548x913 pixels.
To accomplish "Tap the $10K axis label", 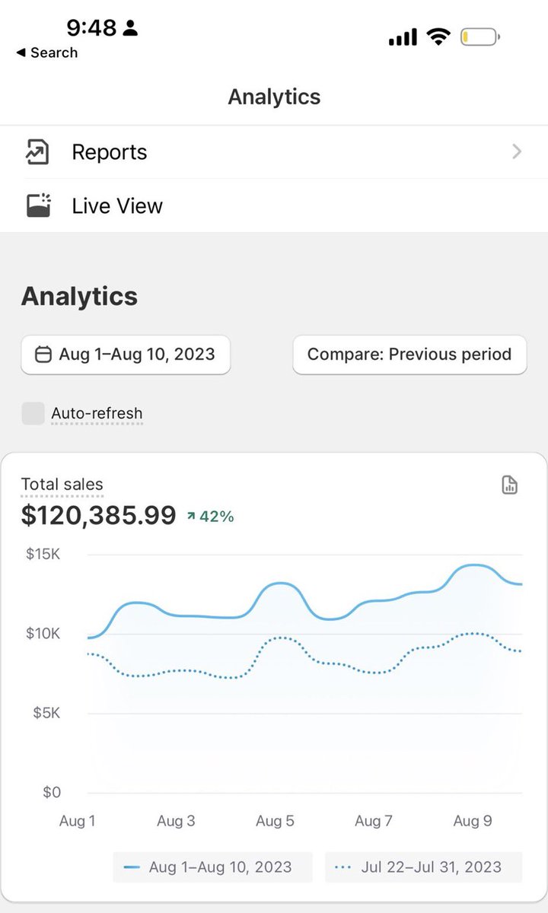I will click(43, 634).
